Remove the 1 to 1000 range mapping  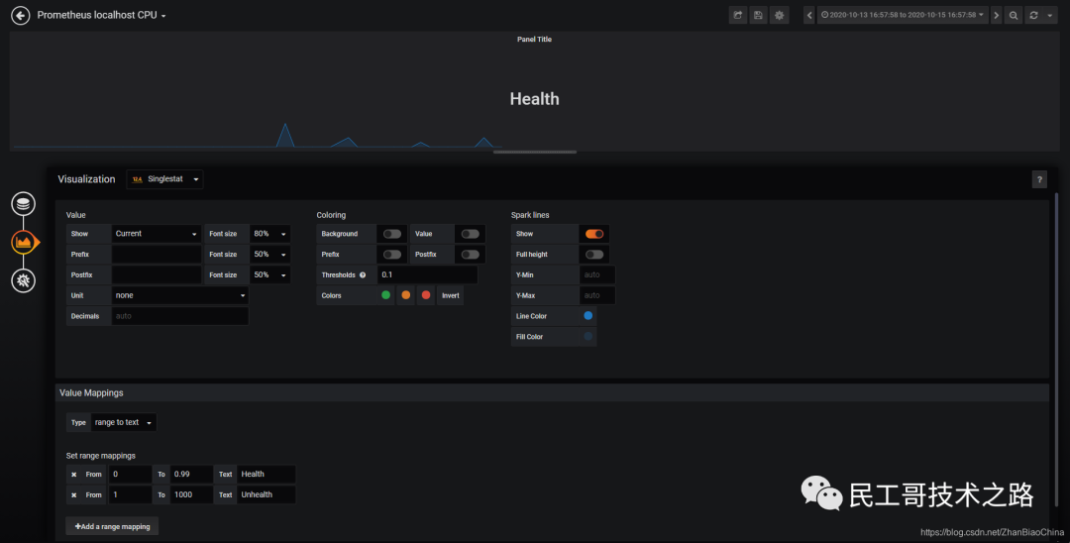click(x=73, y=494)
